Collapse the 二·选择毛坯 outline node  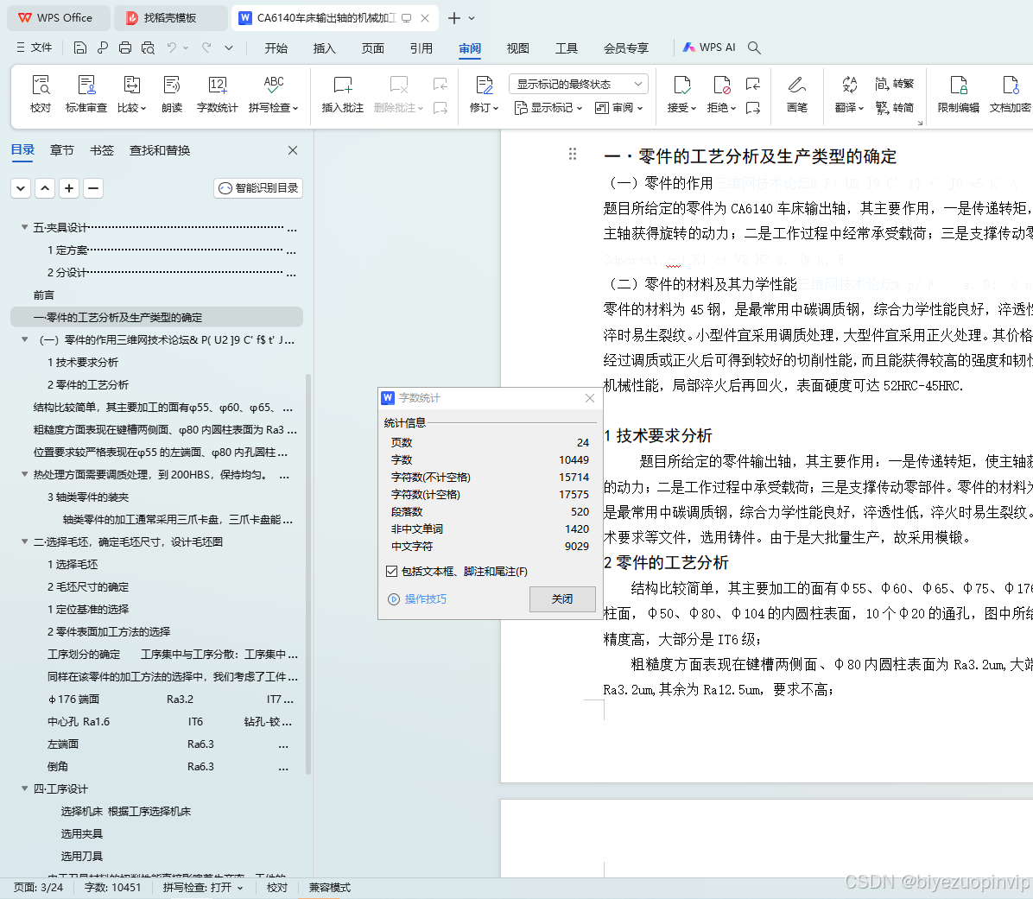pyautogui.click(x=24, y=541)
